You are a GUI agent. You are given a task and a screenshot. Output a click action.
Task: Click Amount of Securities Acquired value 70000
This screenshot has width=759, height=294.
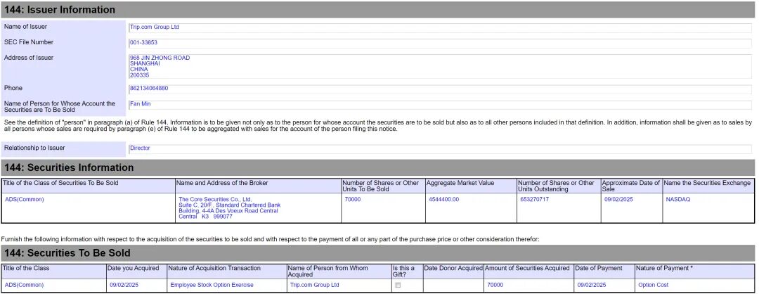pos(495,286)
